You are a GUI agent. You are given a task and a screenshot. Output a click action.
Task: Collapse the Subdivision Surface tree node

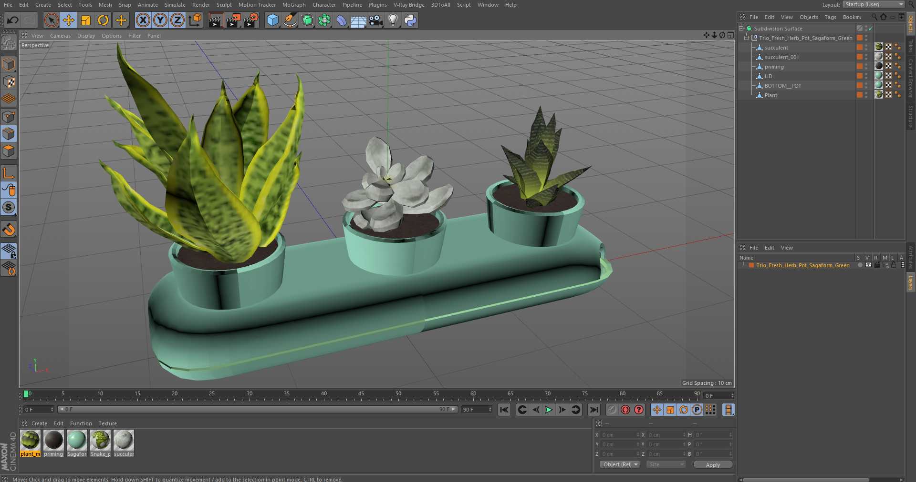tap(741, 29)
